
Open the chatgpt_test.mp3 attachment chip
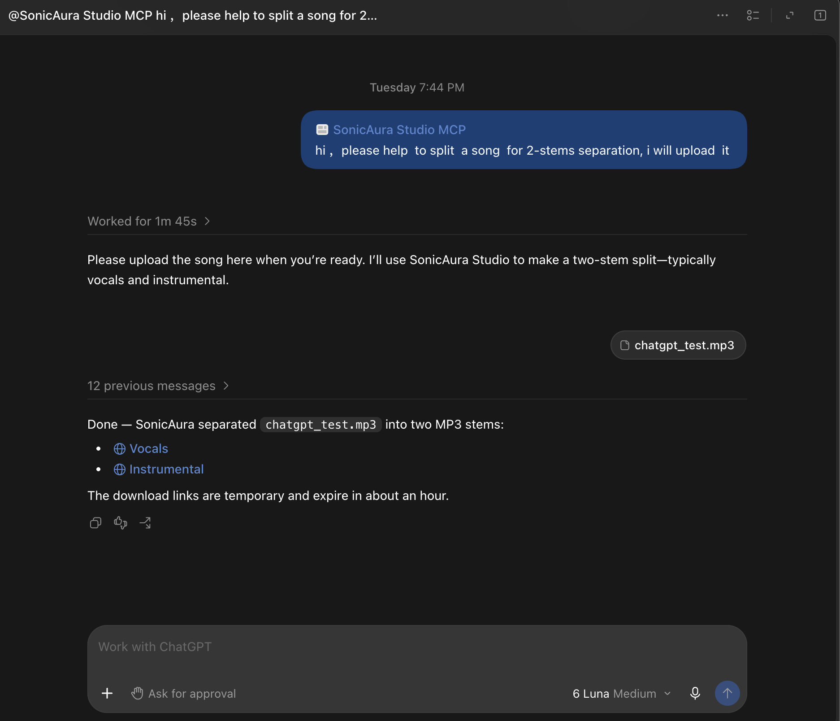coord(678,345)
